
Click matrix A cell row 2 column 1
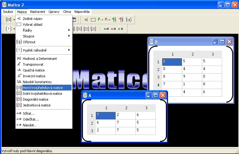click(106, 123)
